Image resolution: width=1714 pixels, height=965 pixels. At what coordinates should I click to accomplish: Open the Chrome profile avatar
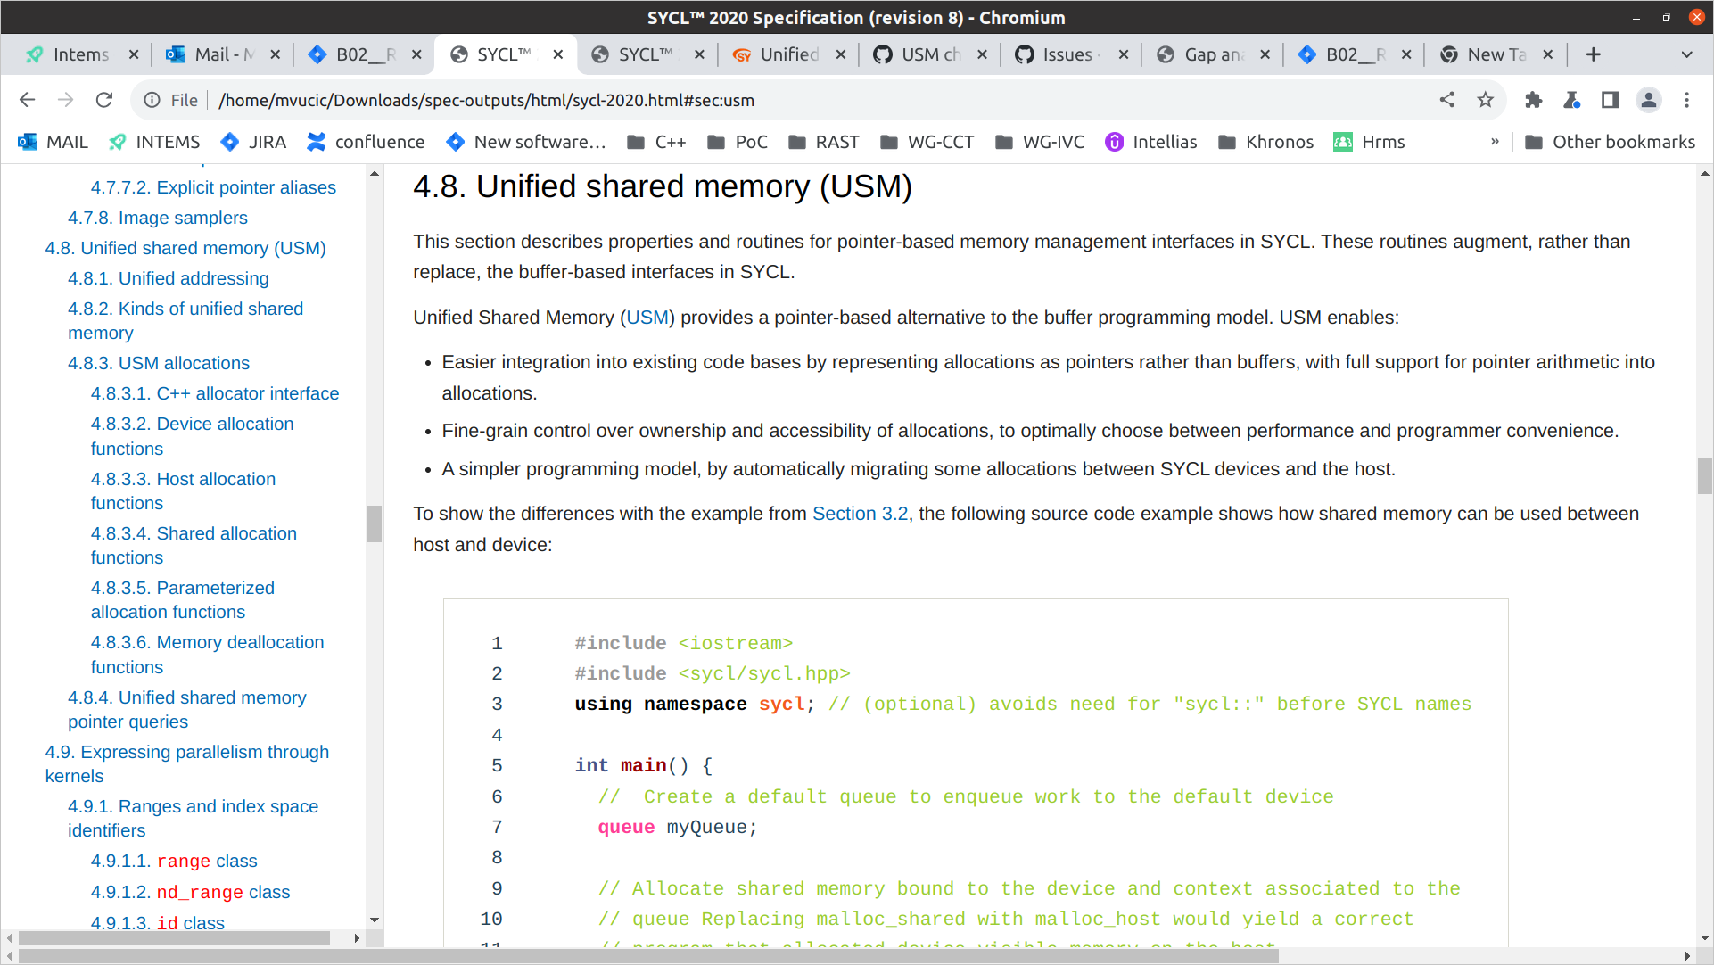(1646, 100)
